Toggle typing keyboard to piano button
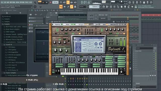Viewport: 161px width, 91px height. coord(61,7)
